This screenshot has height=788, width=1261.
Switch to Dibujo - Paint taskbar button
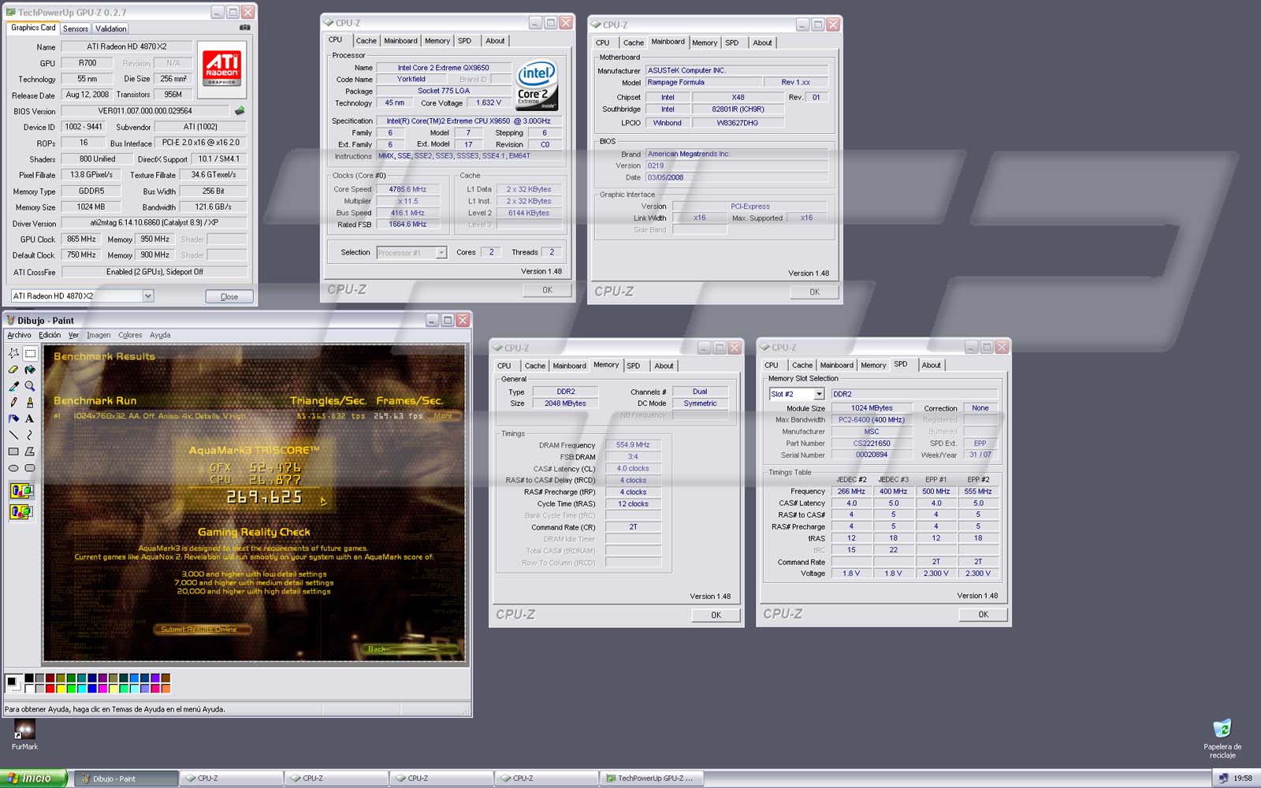pos(126,779)
